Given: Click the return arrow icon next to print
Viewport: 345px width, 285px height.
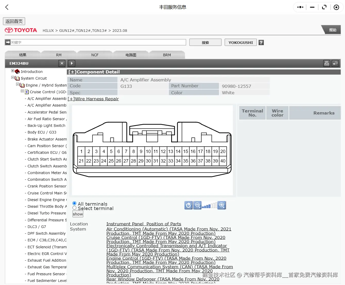Looking at the screenshot, I should point(335,63).
